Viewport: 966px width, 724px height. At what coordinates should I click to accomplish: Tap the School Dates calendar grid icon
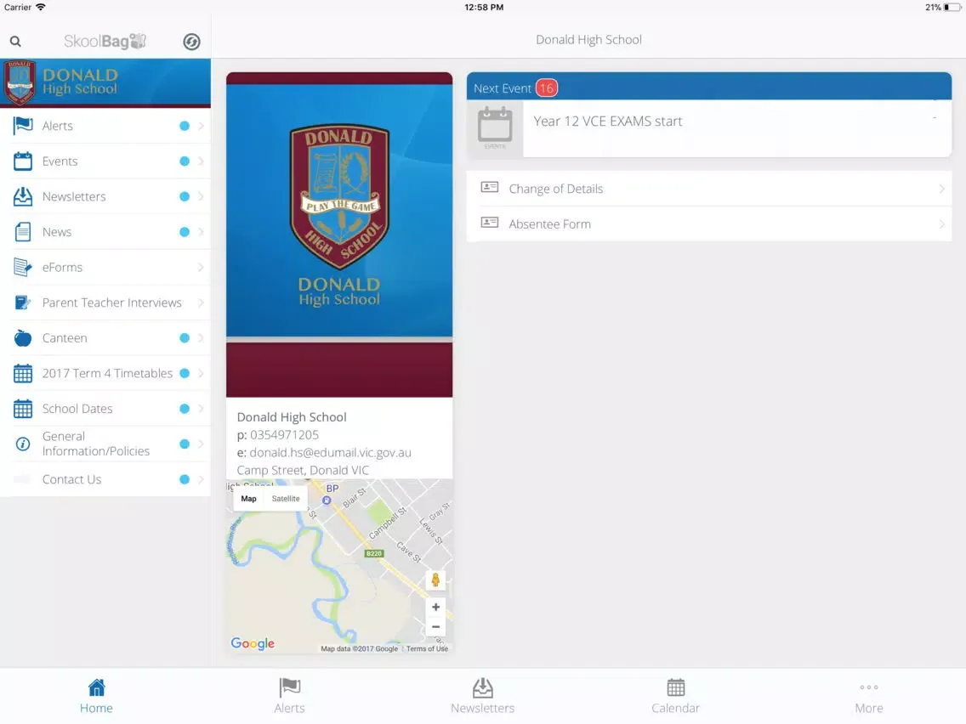(23, 409)
